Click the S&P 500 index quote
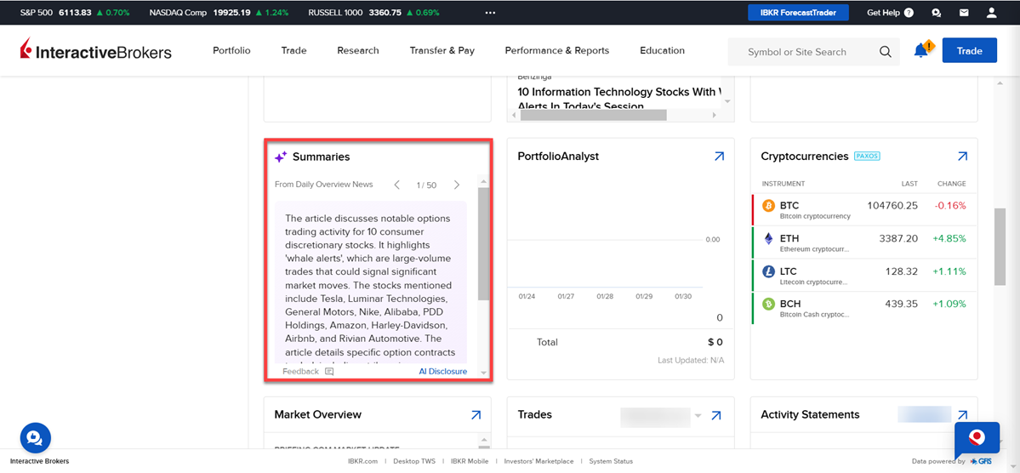This screenshot has width=1020, height=473. click(x=75, y=13)
